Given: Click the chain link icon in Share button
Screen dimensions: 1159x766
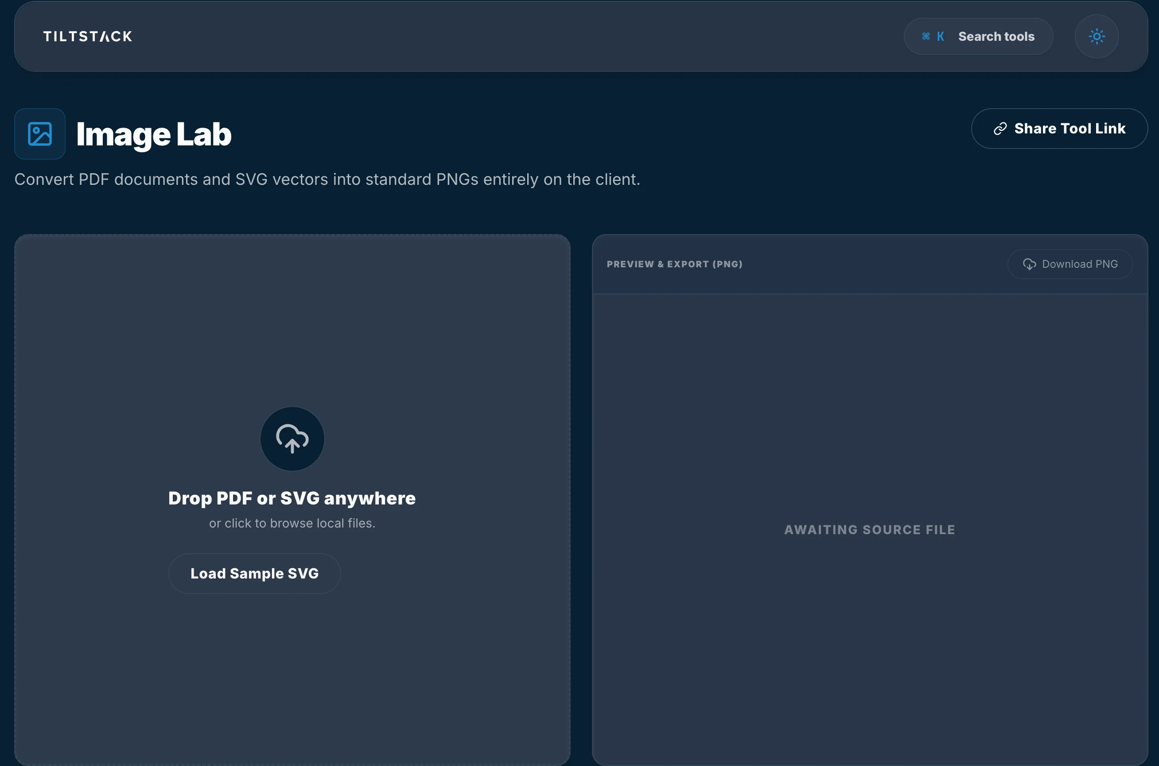Looking at the screenshot, I should pyautogui.click(x=1000, y=129).
